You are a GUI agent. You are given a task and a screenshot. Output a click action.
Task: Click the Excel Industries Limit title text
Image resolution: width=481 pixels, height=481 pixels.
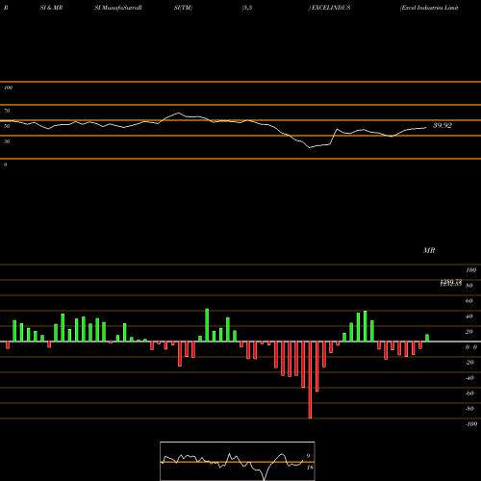click(429, 8)
